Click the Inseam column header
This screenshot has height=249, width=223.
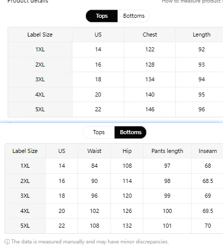point(208,151)
